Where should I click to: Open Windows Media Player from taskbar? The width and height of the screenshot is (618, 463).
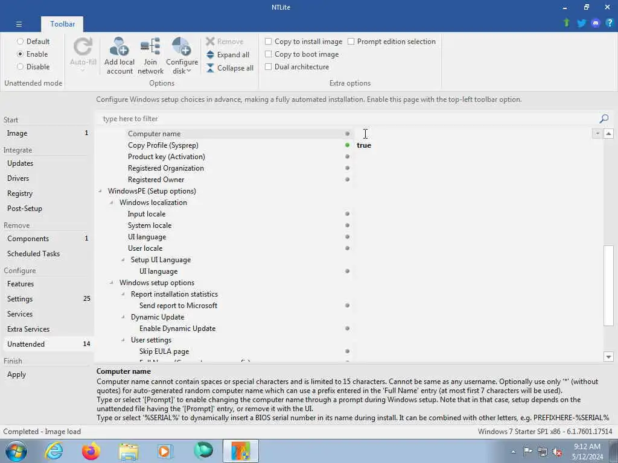[166, 451]
